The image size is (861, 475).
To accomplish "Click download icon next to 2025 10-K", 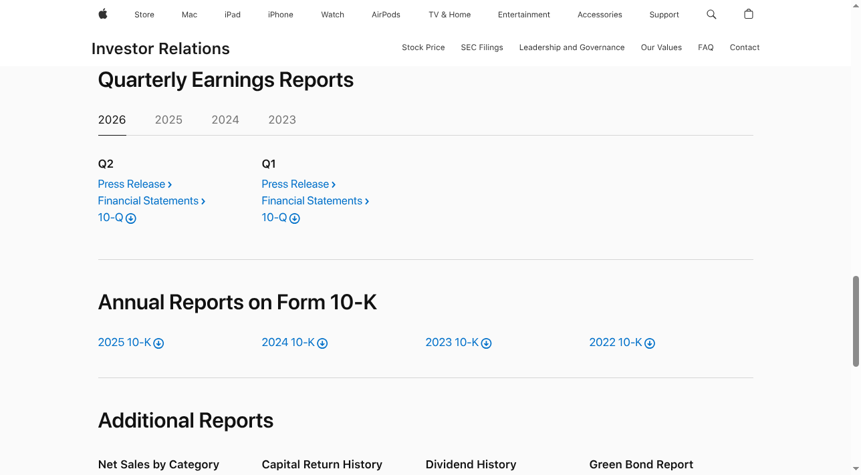I will [158, 343].
